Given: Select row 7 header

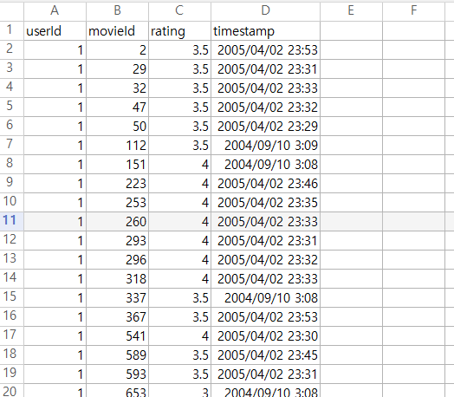Looking at the screenshot, I should tap(11, 145).
